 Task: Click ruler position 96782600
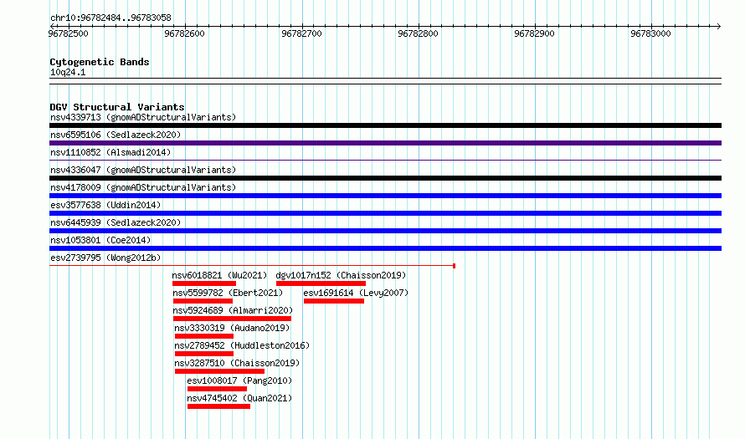pyautogui.click(x=184, y=33)
